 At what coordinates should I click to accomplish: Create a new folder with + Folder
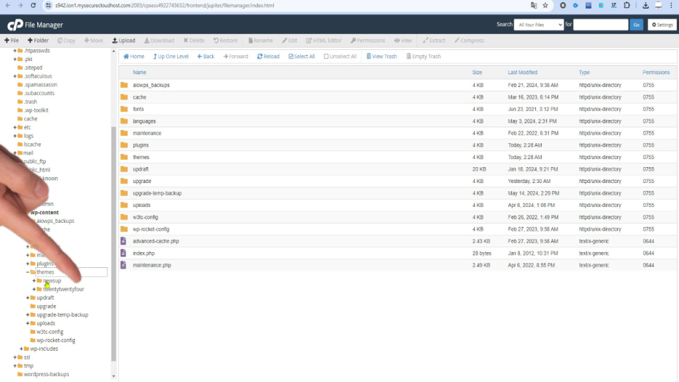pyautogui.click(x=37, y=40)
